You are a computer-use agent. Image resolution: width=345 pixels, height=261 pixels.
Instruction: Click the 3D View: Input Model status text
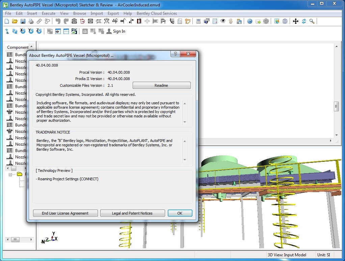click(x=287, y=255)
